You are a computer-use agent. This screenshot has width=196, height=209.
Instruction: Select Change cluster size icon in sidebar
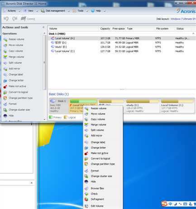tap(5, 110)
